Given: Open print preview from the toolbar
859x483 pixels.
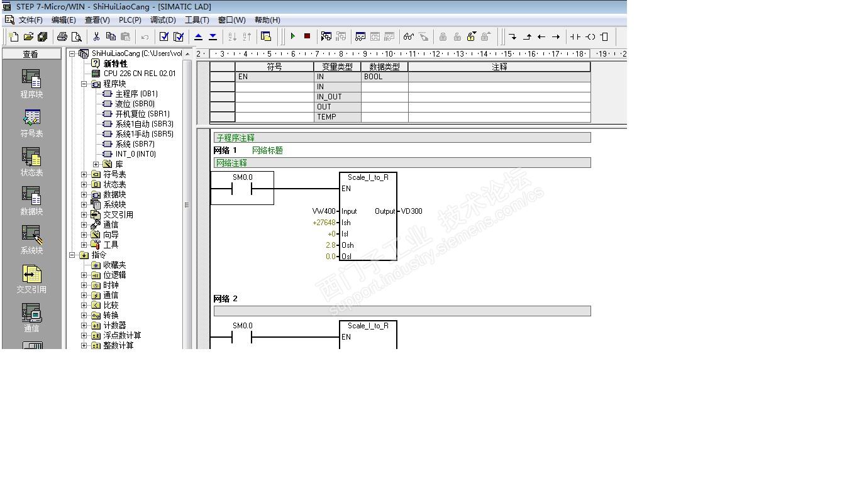Looking at the screenshot, I should (77, 36).
